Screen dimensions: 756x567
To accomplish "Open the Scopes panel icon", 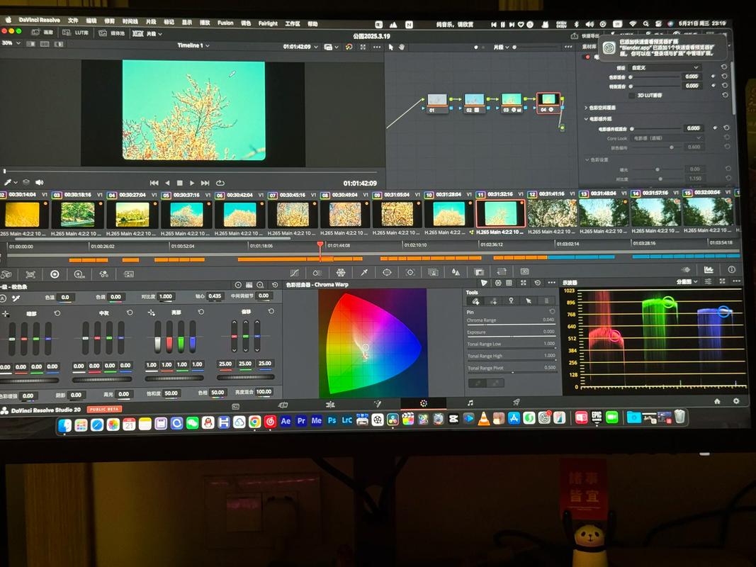I will 709,270.
